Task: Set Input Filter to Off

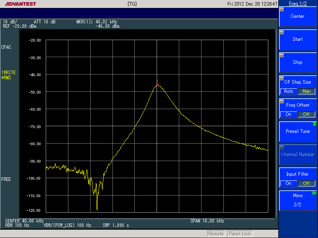Action: click(306, 183)
